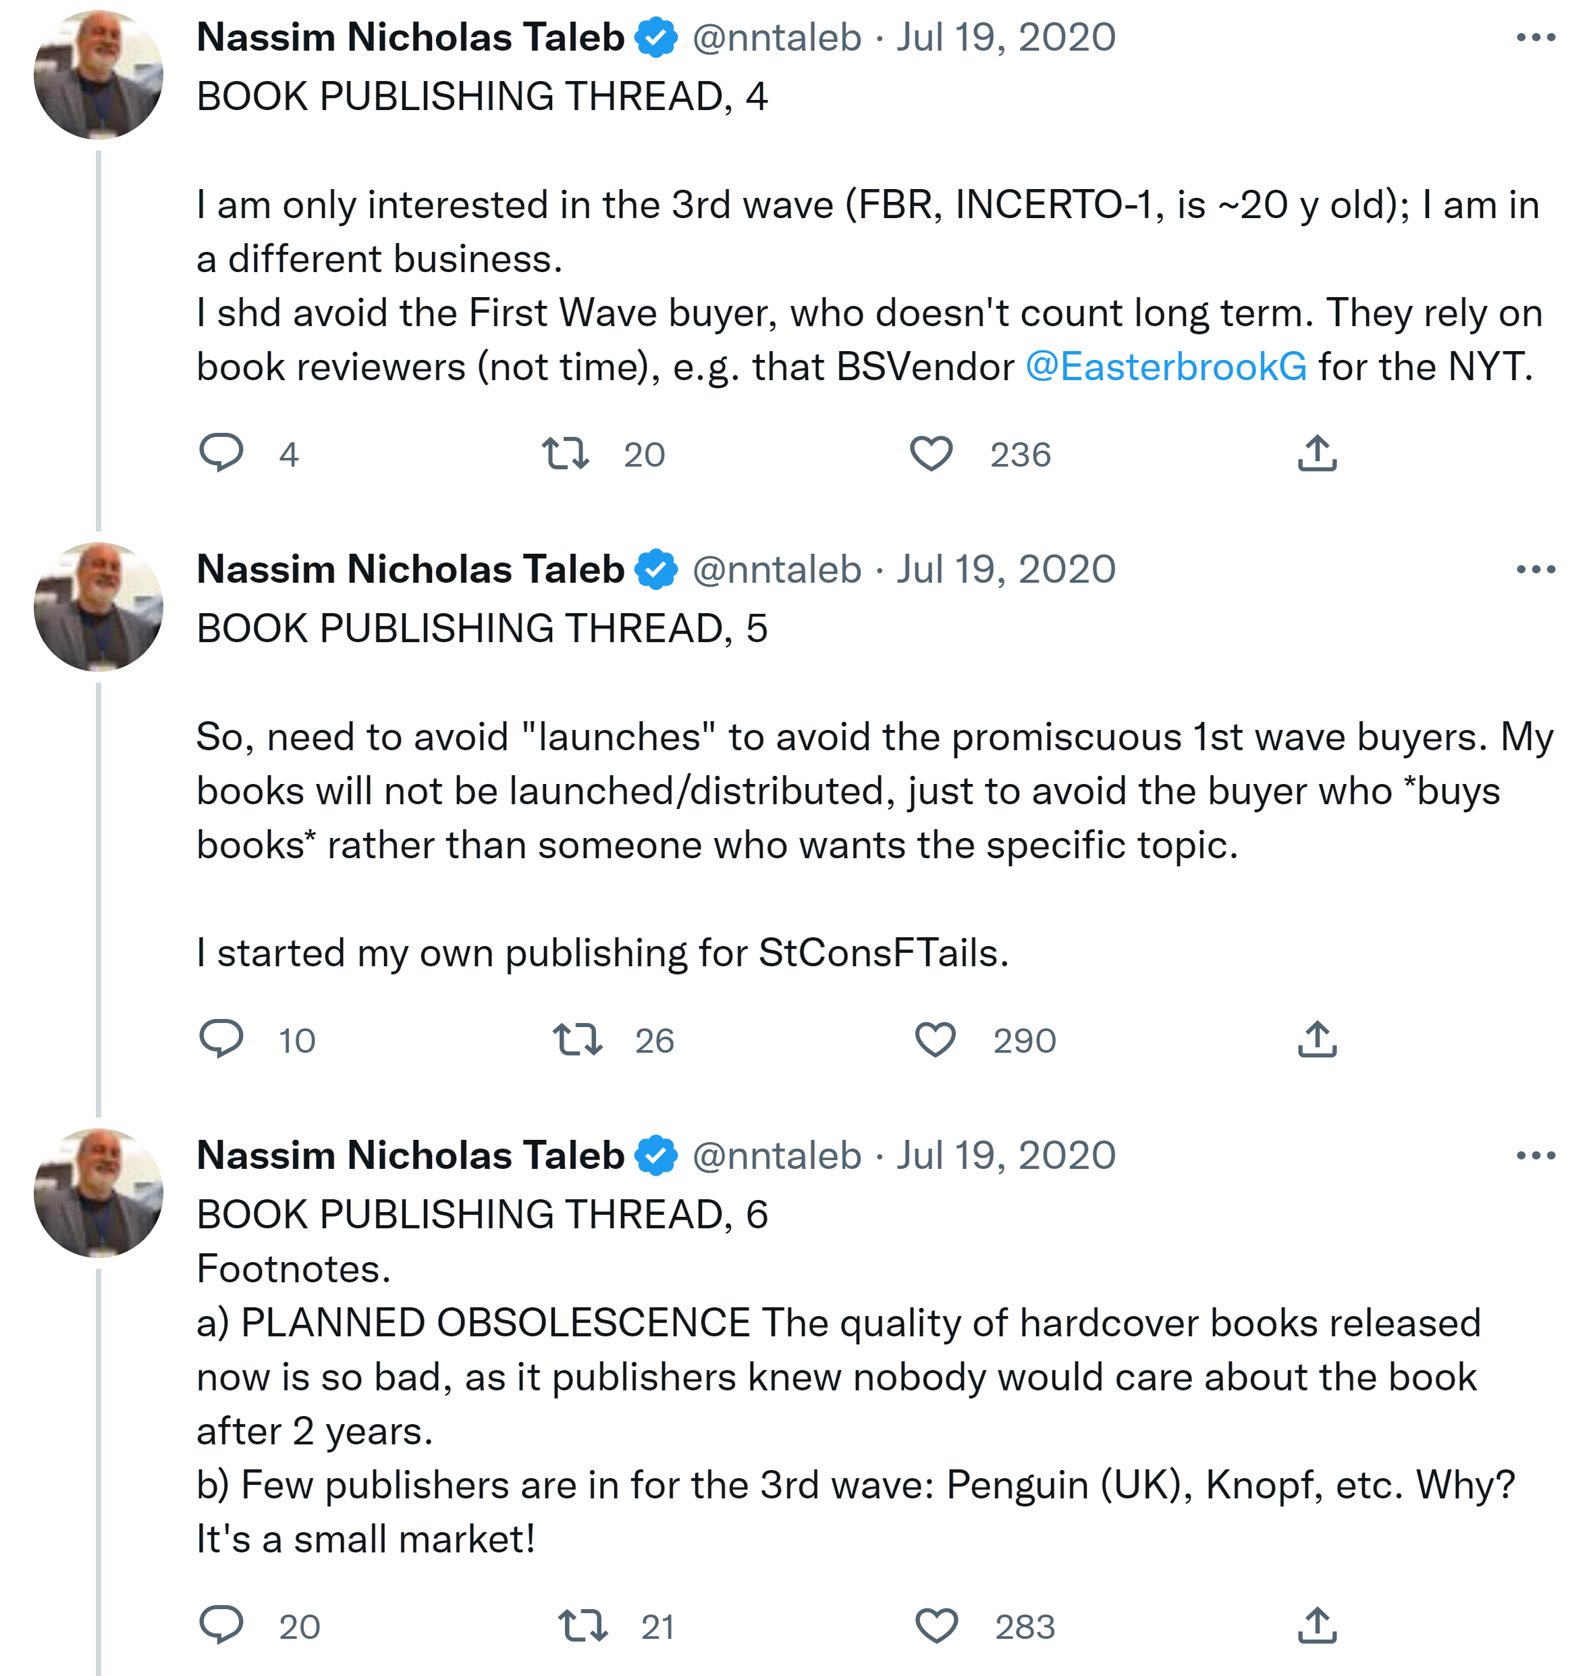Reply to the thread 4 tweet

pos(221,453)
